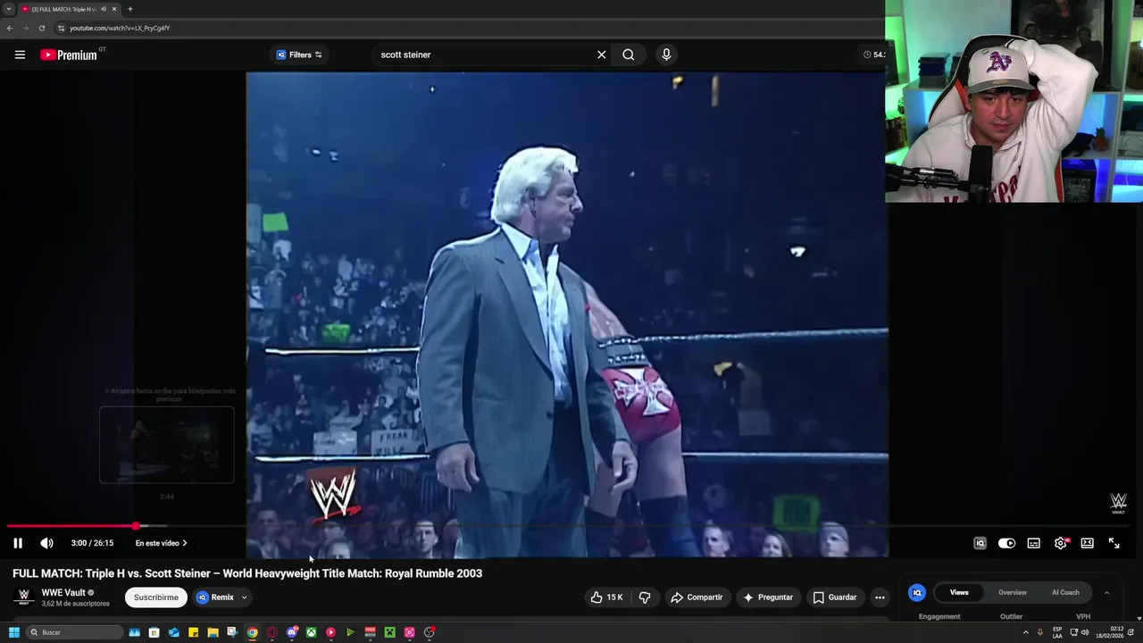The height and width of the screenshot is (643, 1143).
Task: Open WWE Vault channel avatar
Action: point(24,597)
